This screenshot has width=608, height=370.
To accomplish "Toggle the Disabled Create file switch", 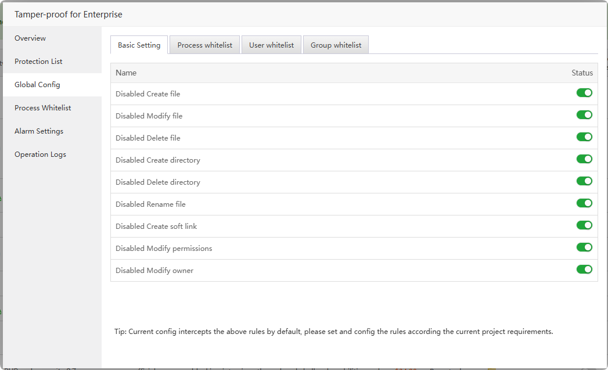I will coord(584,93).
